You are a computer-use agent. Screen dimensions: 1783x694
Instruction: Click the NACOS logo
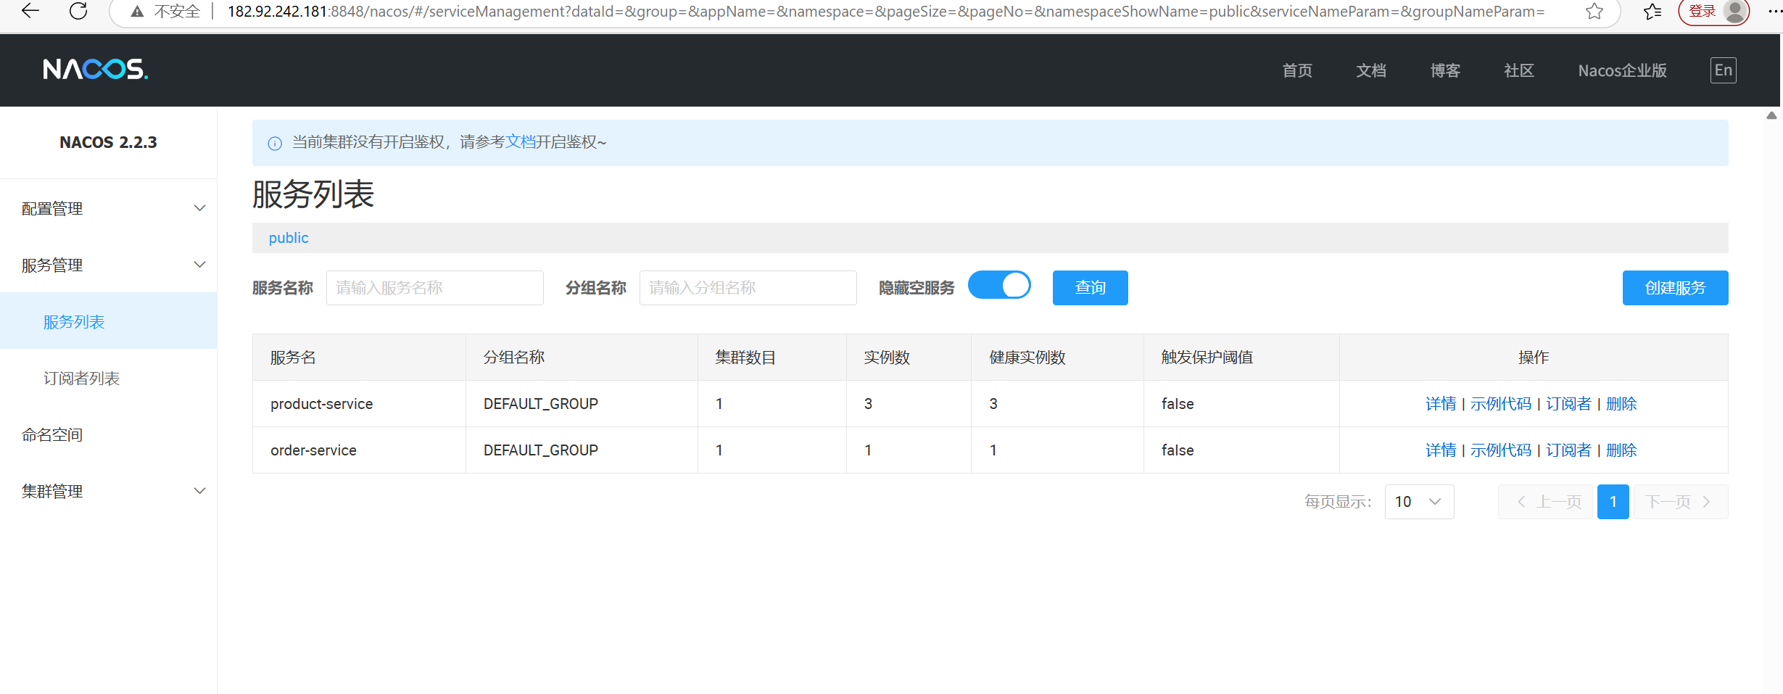tap(95, 70)
